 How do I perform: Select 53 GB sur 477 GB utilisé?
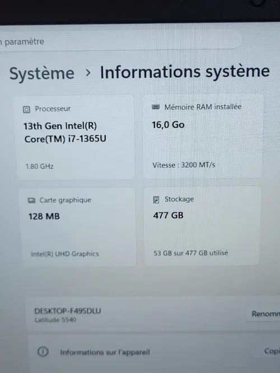190,253
